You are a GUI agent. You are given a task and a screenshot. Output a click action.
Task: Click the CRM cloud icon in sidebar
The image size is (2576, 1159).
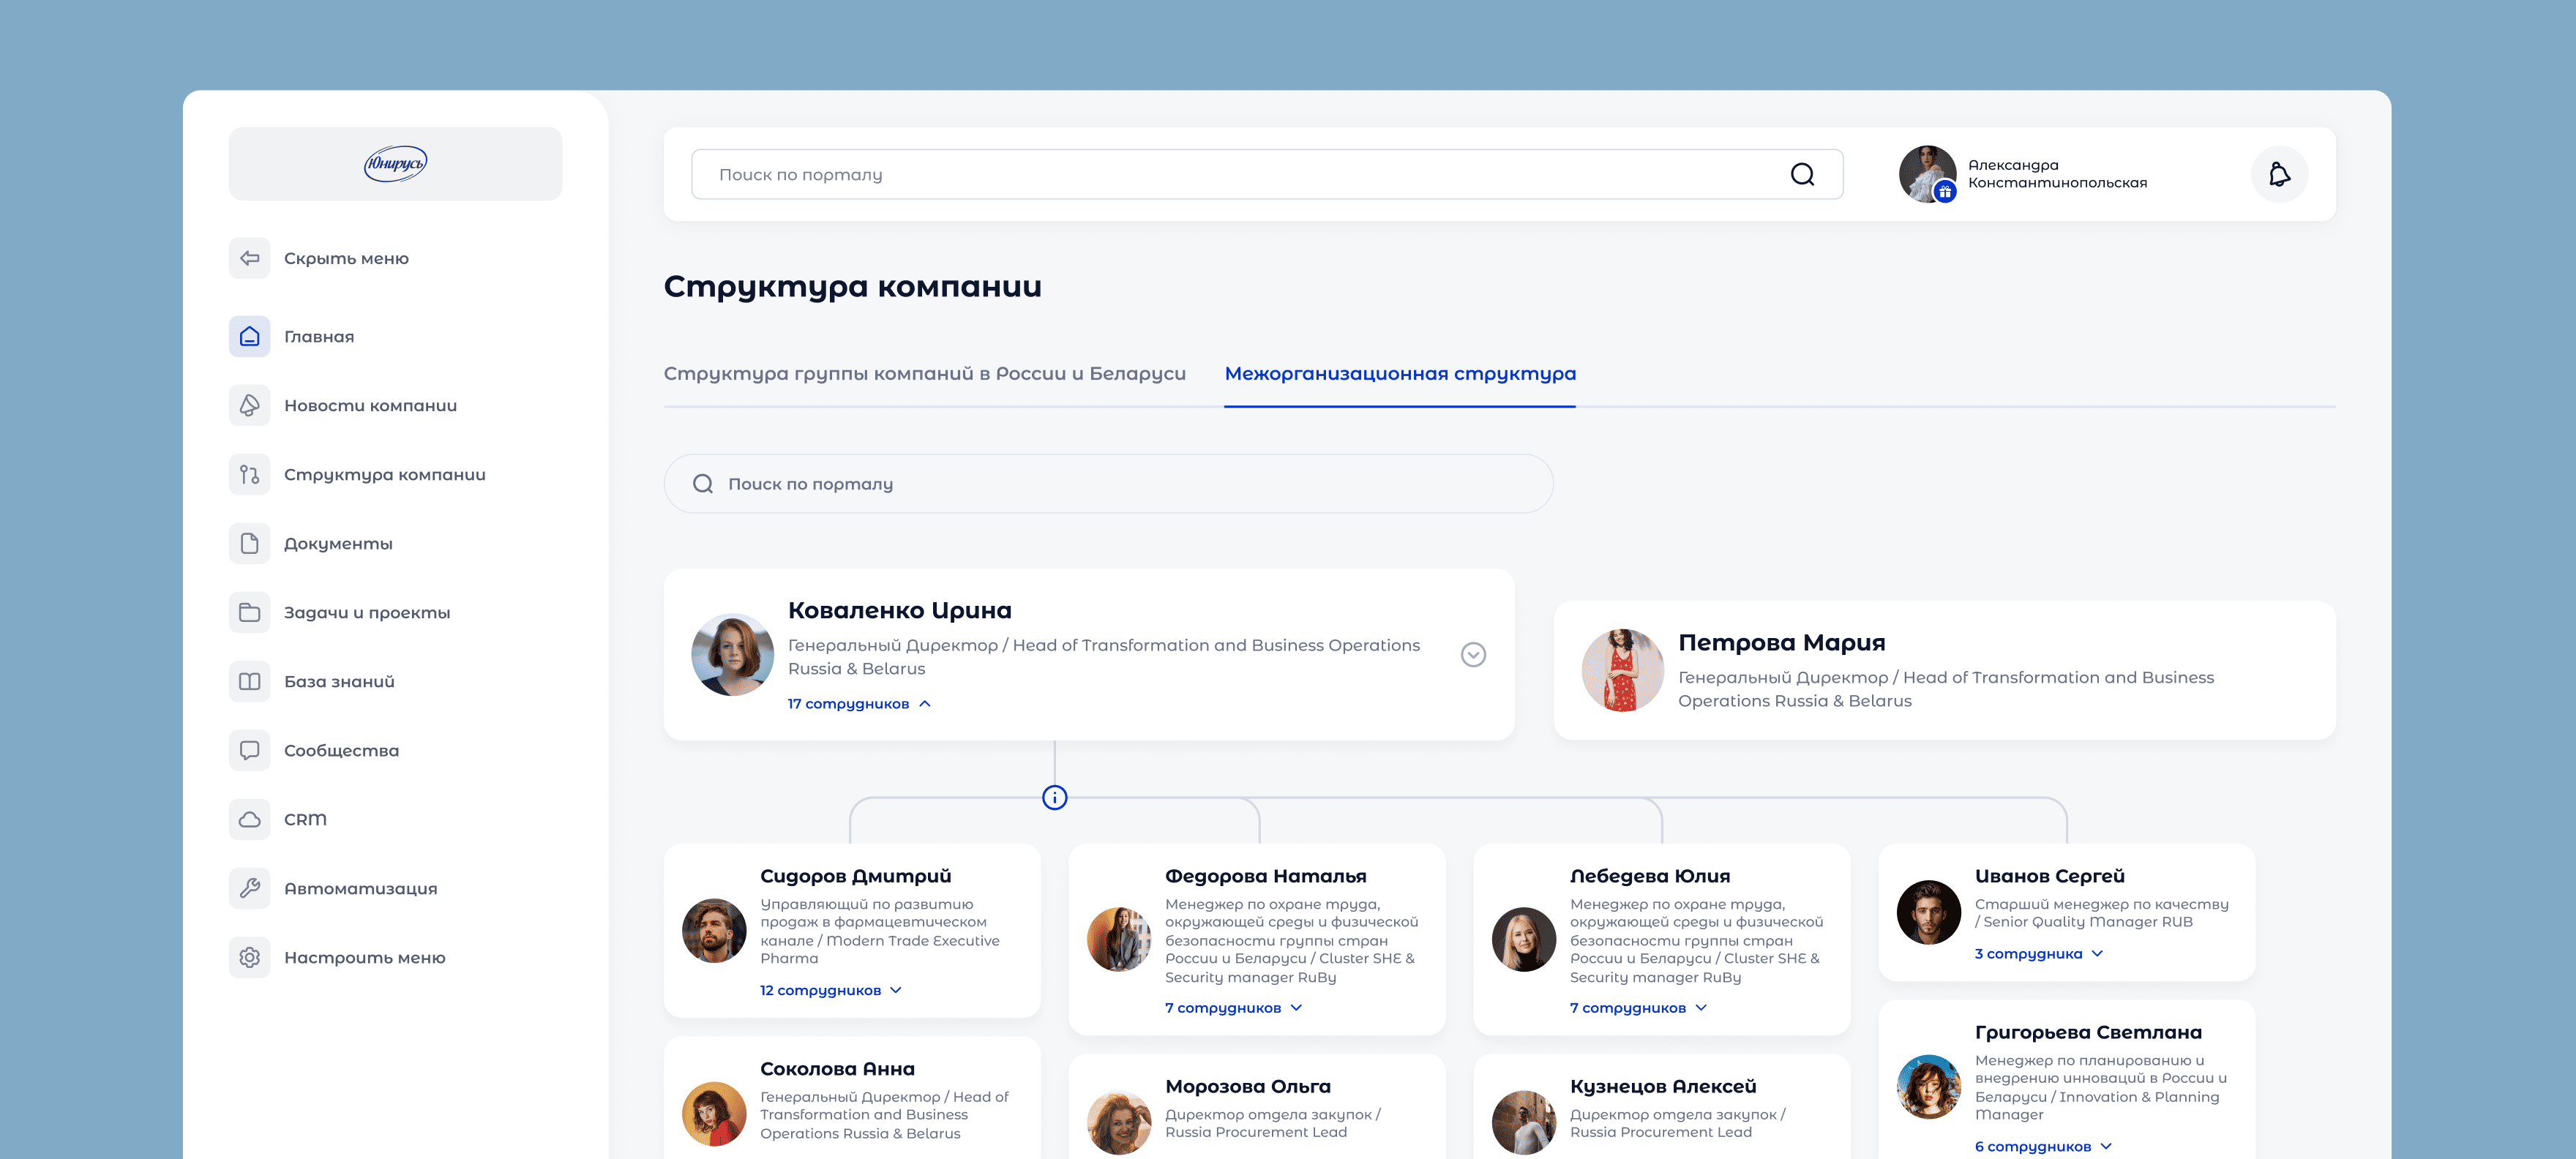[249, 819]
